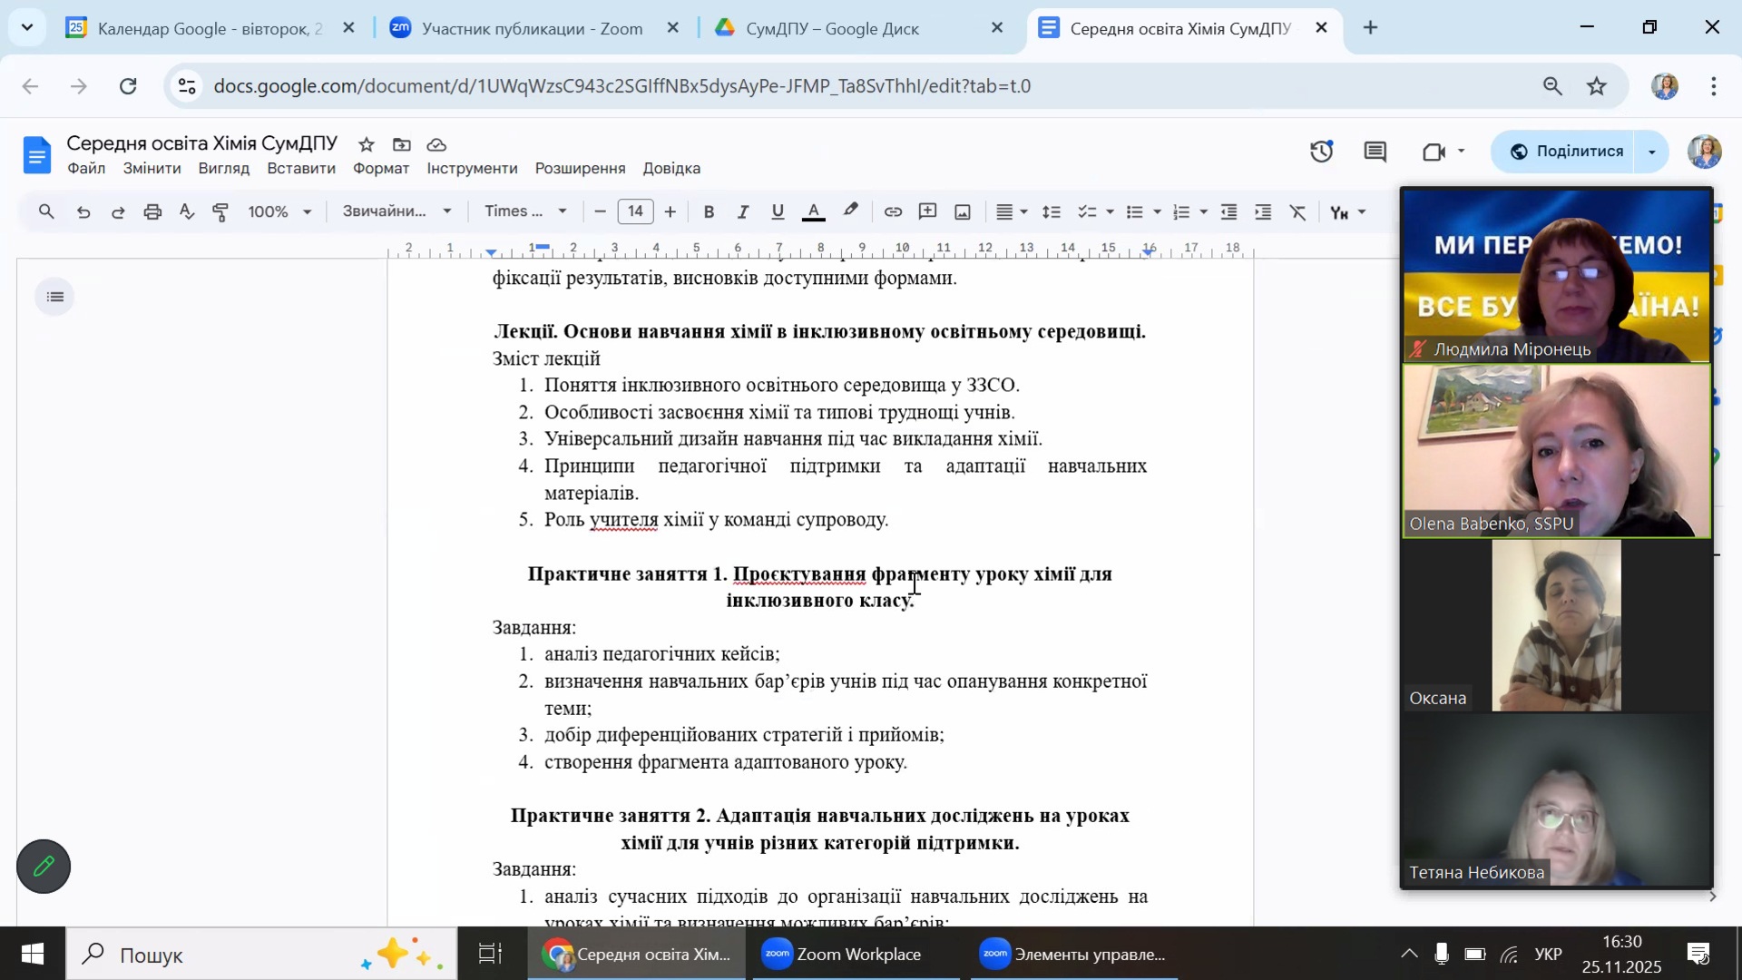
Task: Open the text color picker
Action: coord(814,212)
